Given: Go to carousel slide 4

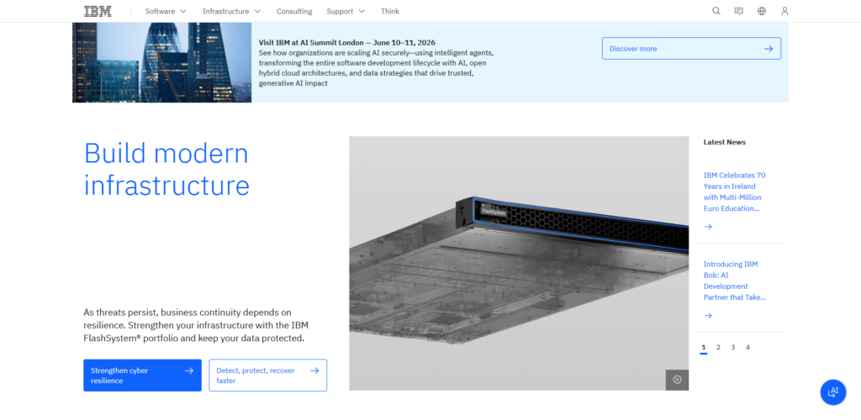Looking at the screenshot, I should pos(747,348).
